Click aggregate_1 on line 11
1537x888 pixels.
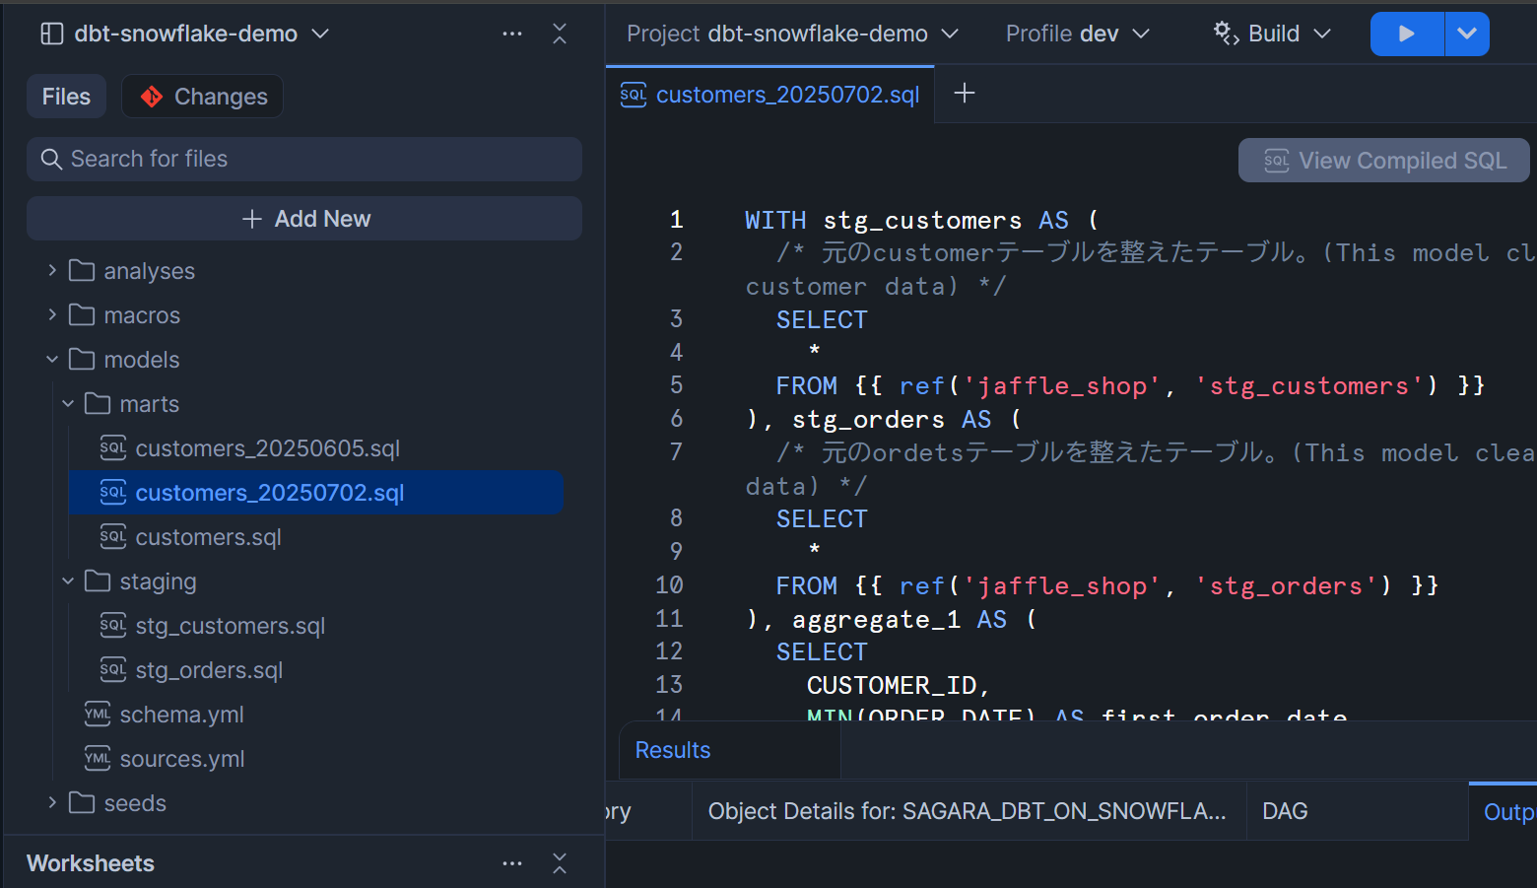[x=876, y=620]
